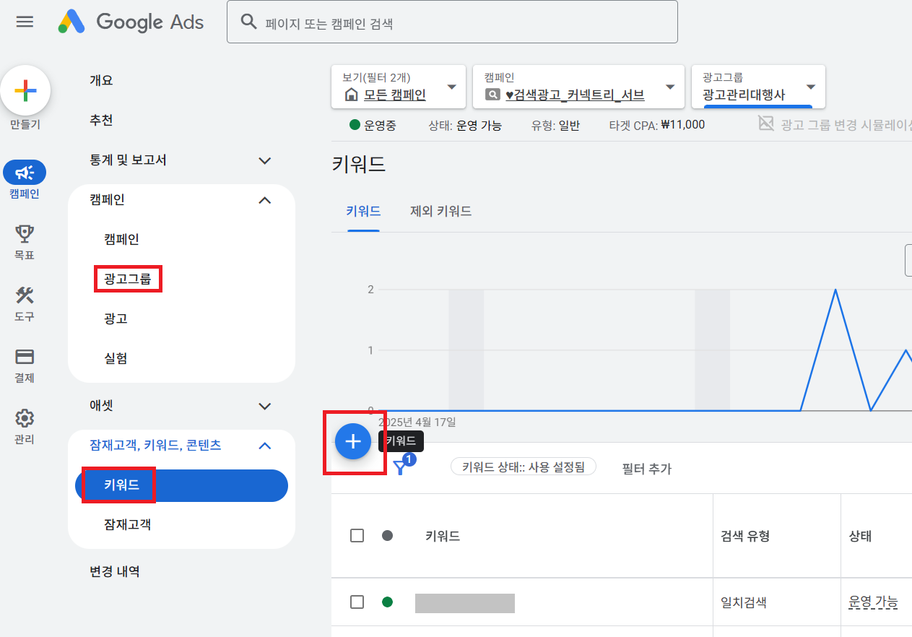Select 키워드 highlighted navigation item
This screenshot has height=637, width=912.
tap(181, 485)
